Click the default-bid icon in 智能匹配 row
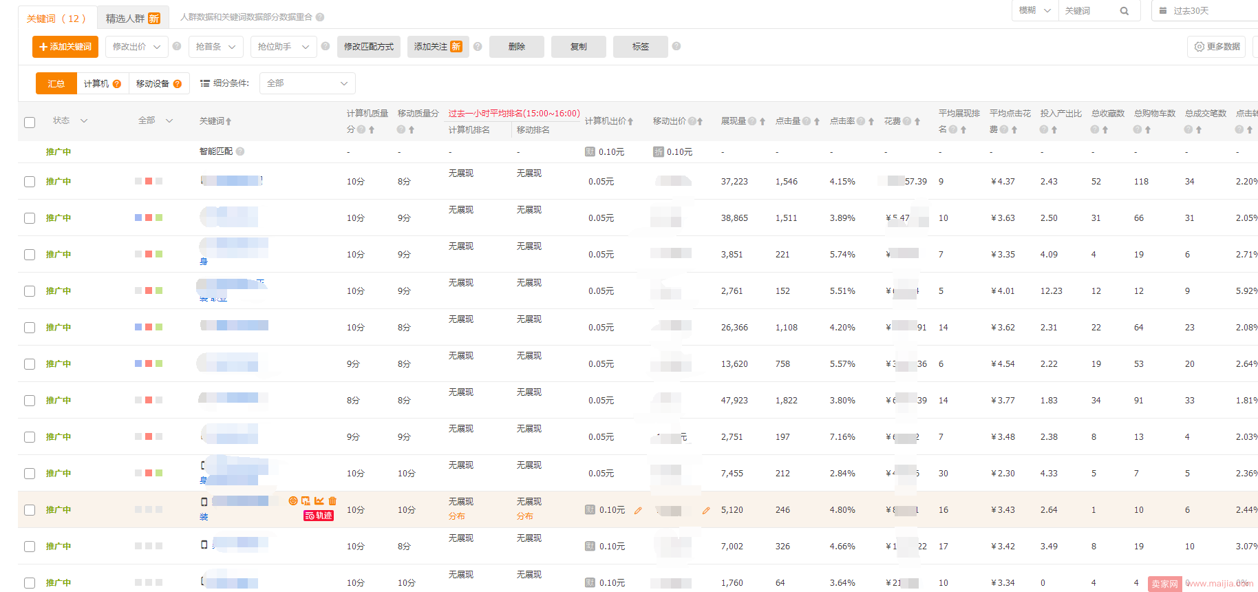Image resolution: width=1258 pixels, height=592 pixels. 590,151
